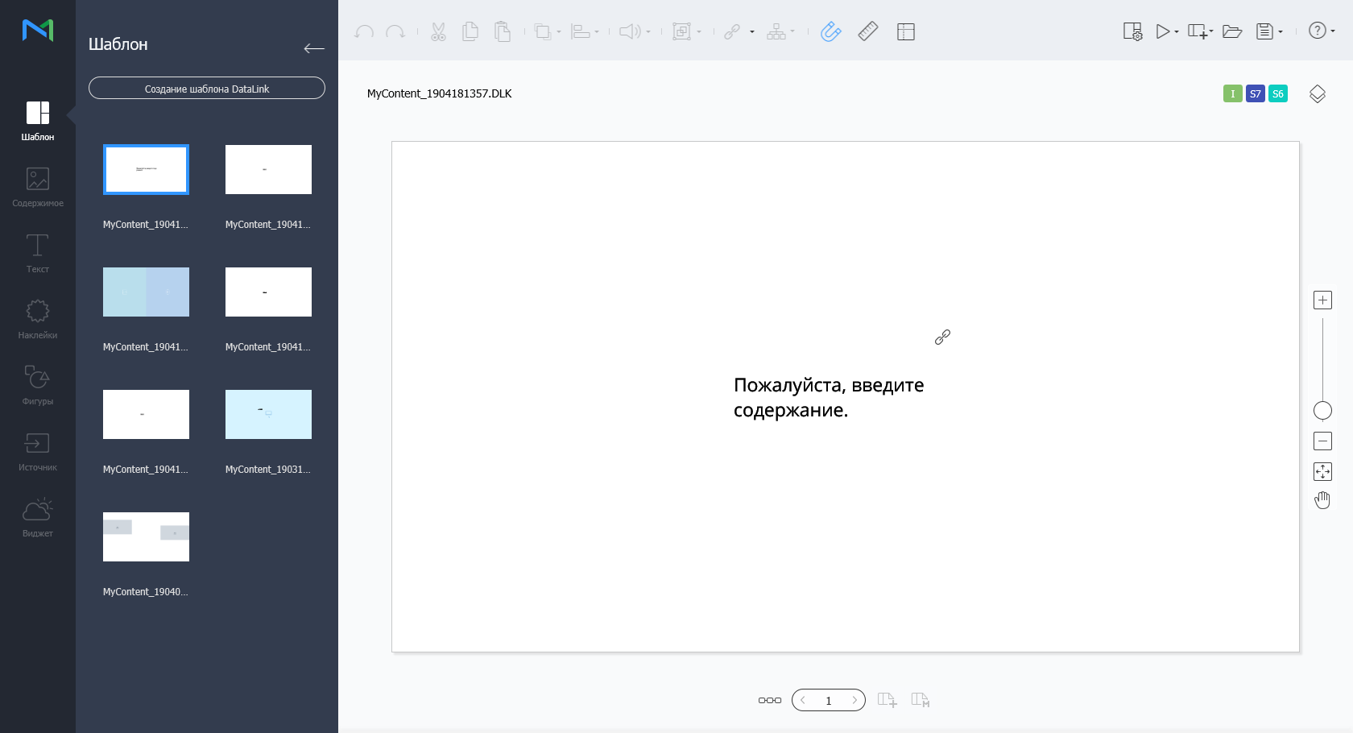Viewport: 1353px width, 733px height.
Task: Open the layers icon at top right
Action: (x=1318, y=94)
